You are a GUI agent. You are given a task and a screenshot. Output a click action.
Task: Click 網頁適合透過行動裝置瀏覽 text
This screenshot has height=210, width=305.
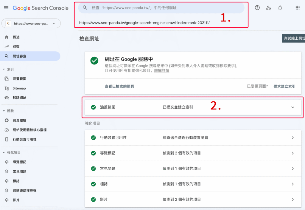click(185, 138)
